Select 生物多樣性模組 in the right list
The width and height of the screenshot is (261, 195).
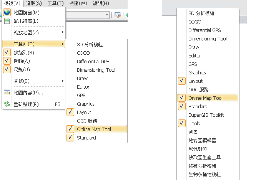click(x=204, y=175)
